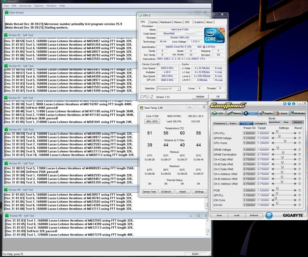Click the Save button in EasyTune6
The height and width of the screenshot is (257, 308).
click(x=219, y=216)
